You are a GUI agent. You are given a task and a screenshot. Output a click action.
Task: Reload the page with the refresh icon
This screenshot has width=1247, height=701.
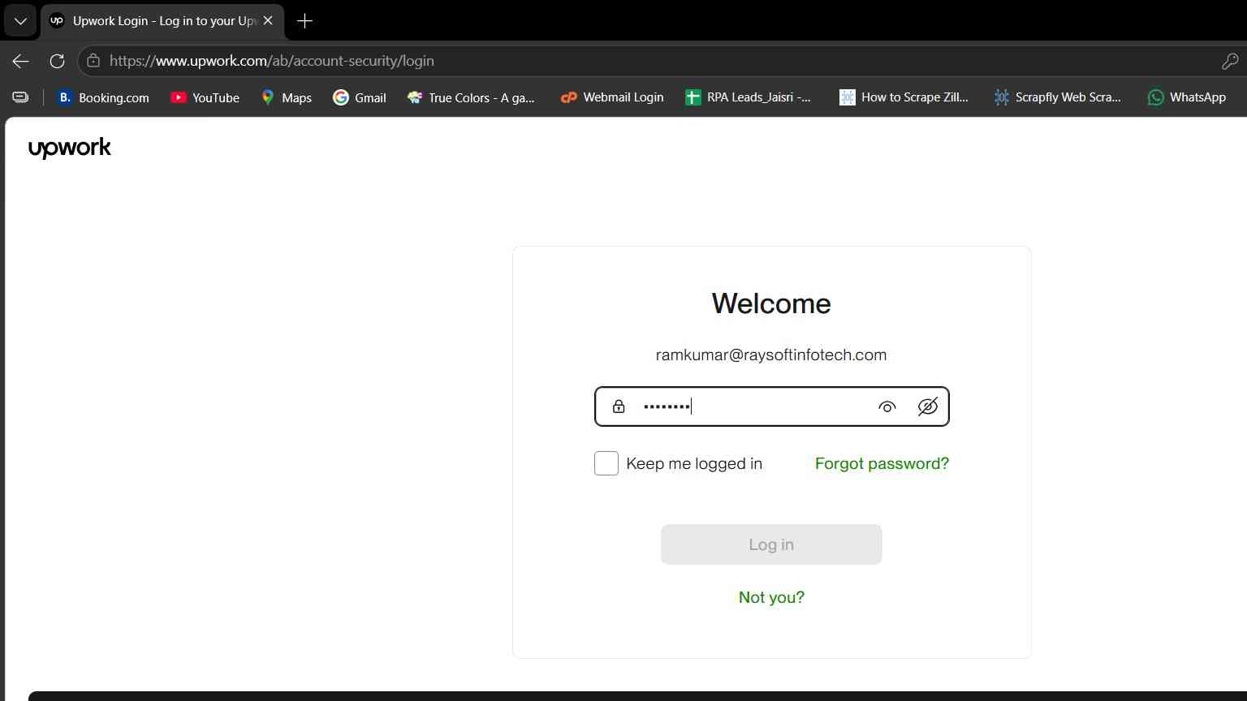pos(57,61)
